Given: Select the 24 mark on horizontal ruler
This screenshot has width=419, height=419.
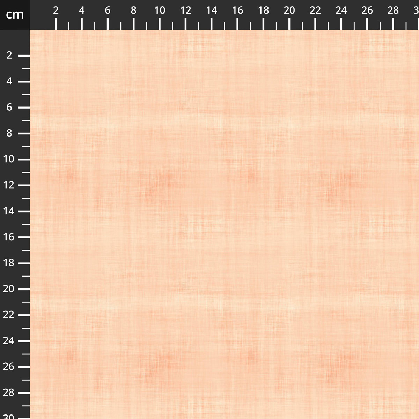Looking at the screenshot, I should pos(341,10).
